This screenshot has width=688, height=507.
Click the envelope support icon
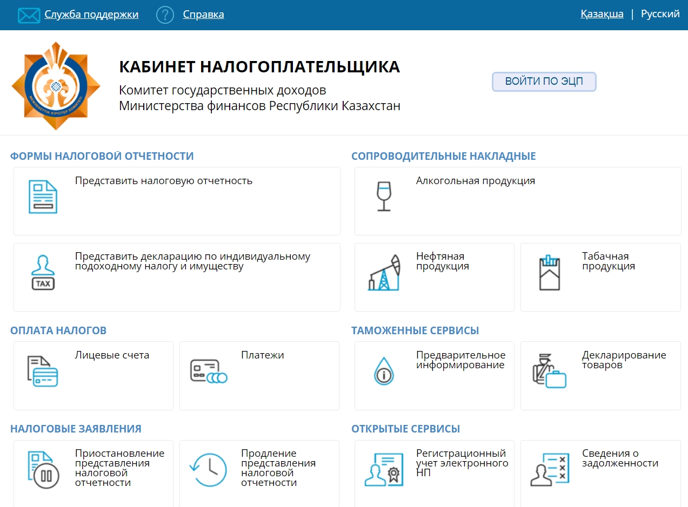coord(29,15)
